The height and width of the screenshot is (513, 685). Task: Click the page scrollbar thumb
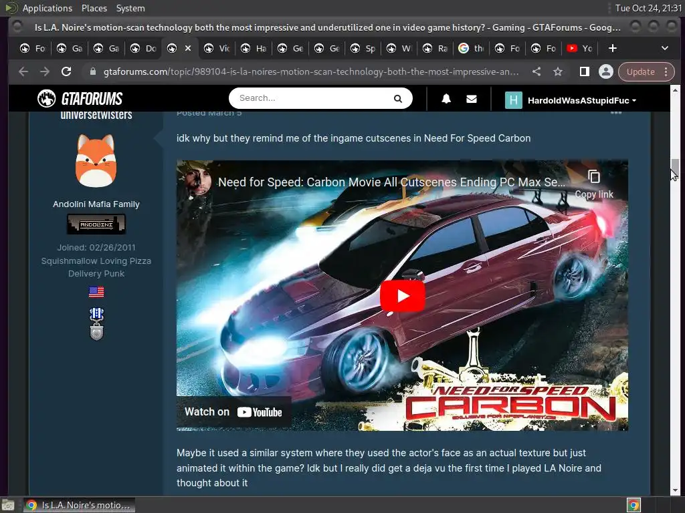click(675, 168)
